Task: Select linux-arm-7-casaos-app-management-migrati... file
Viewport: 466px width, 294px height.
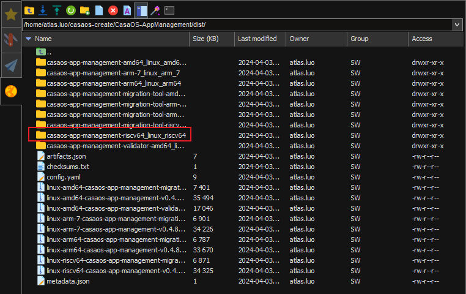Action: coord(116,219)
